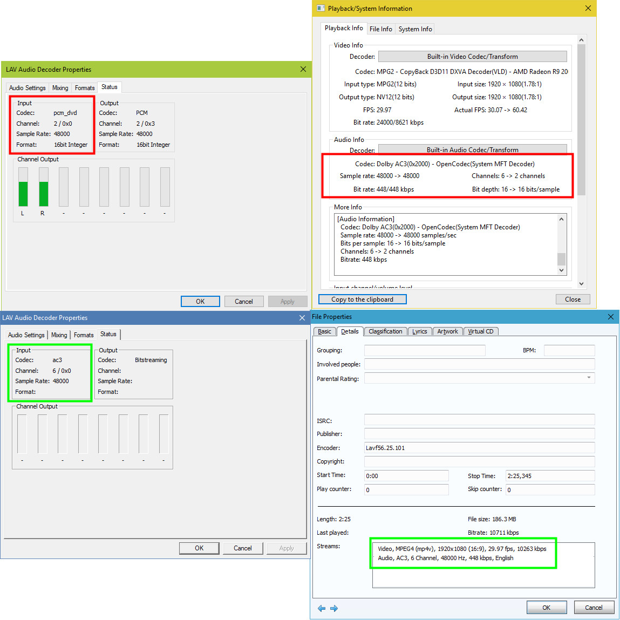Click the More Info box scroll-up arrow
Image resolution: width=620 pixels, height=620 pixels.
[561, 219]
